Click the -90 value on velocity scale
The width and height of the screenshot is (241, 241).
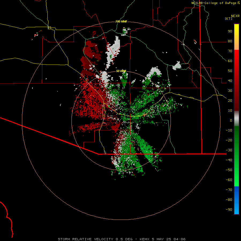tap(229, 209)
